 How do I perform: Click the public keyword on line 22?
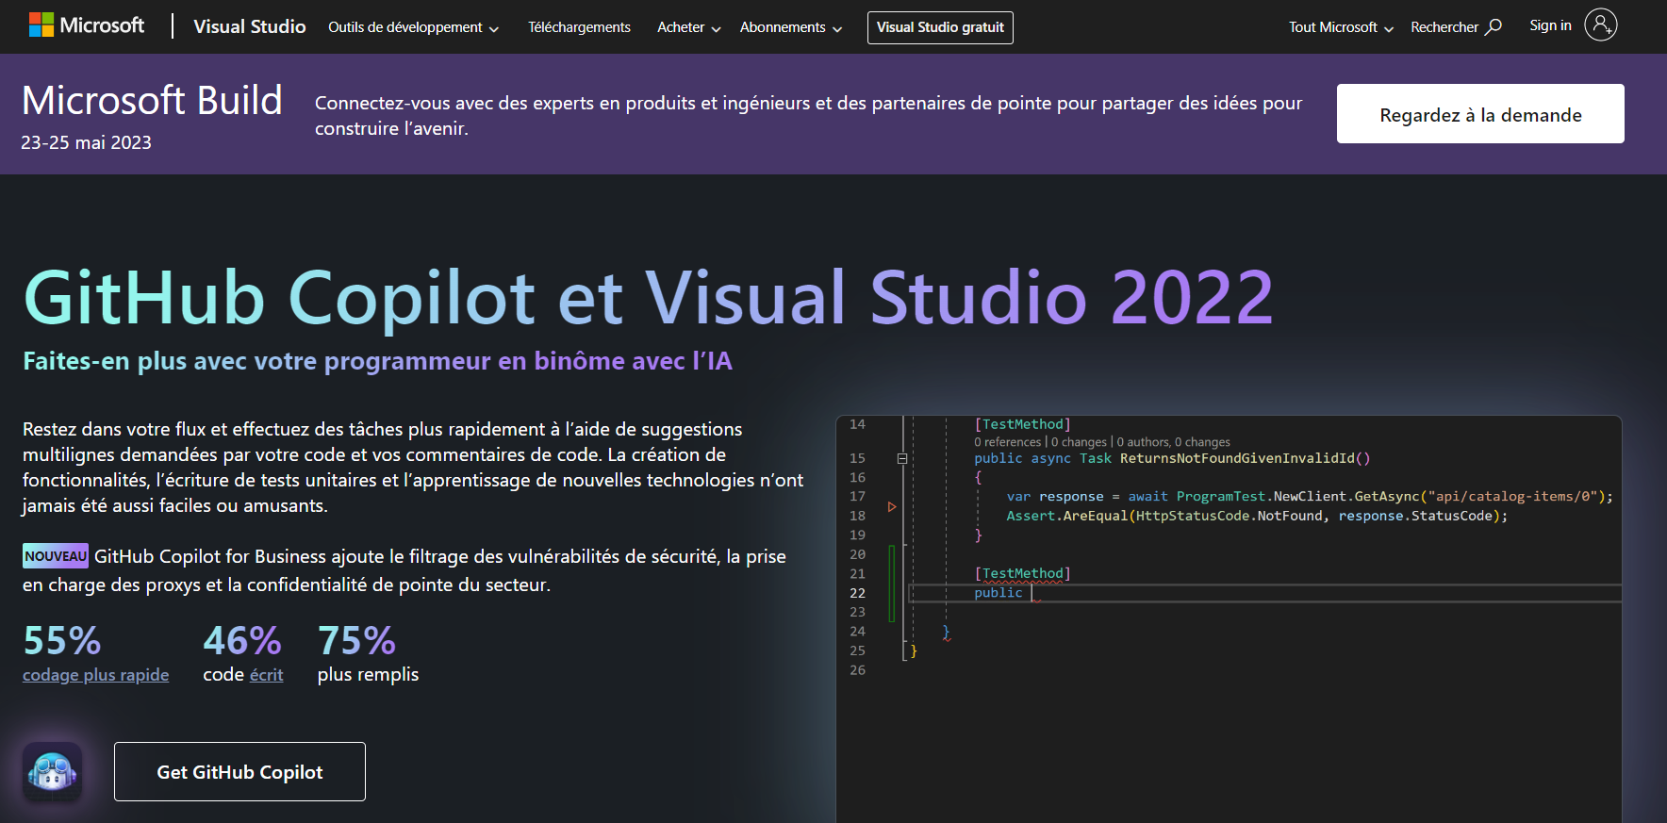coord(999,593)
